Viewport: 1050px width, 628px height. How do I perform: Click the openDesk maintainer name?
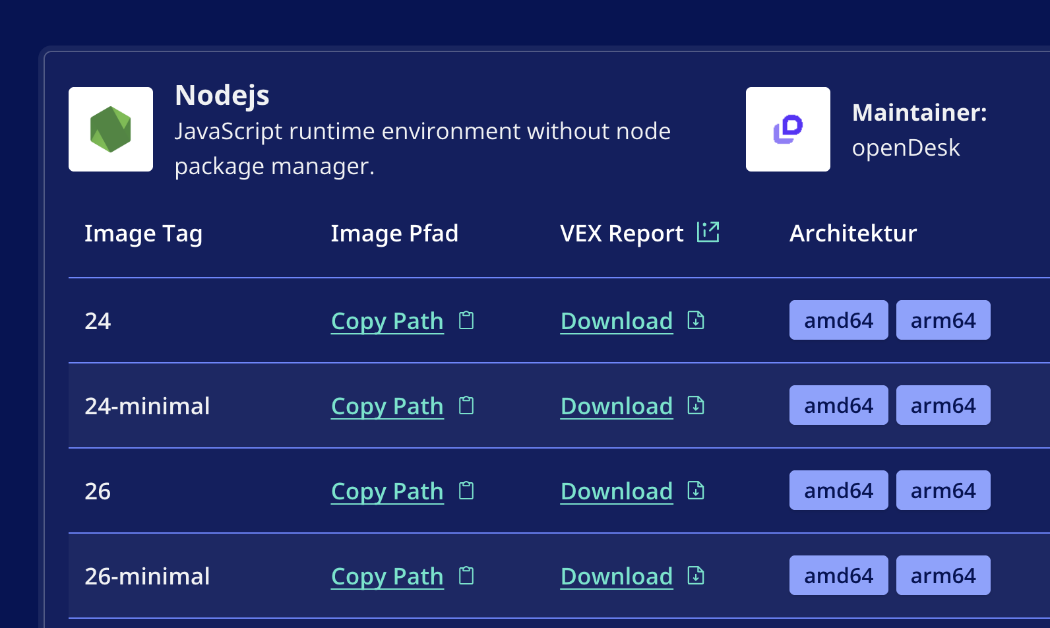pos(906,148)
